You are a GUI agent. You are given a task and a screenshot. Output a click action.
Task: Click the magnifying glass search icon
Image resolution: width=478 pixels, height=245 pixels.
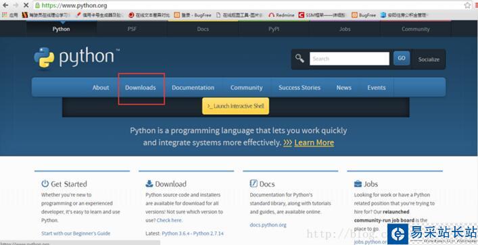click(300, 59)
